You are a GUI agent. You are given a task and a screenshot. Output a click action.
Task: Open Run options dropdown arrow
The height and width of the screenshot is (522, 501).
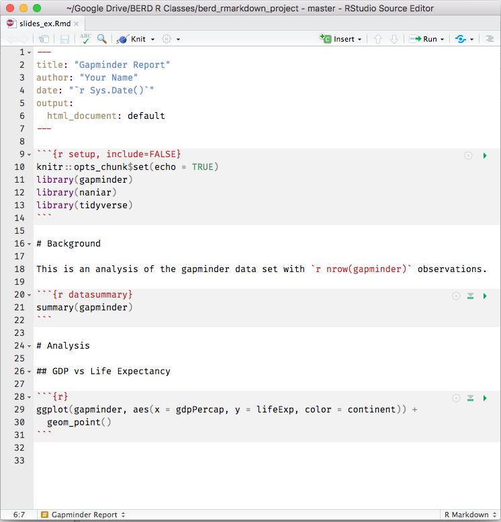(443, 39)
